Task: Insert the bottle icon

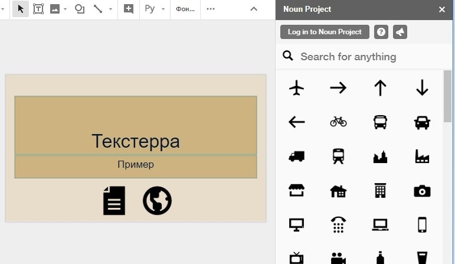Action: click(380, 258)
